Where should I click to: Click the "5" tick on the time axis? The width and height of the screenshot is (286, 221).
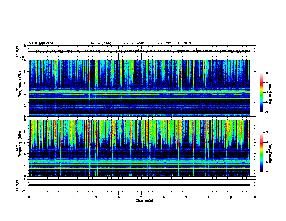[141, 197]
